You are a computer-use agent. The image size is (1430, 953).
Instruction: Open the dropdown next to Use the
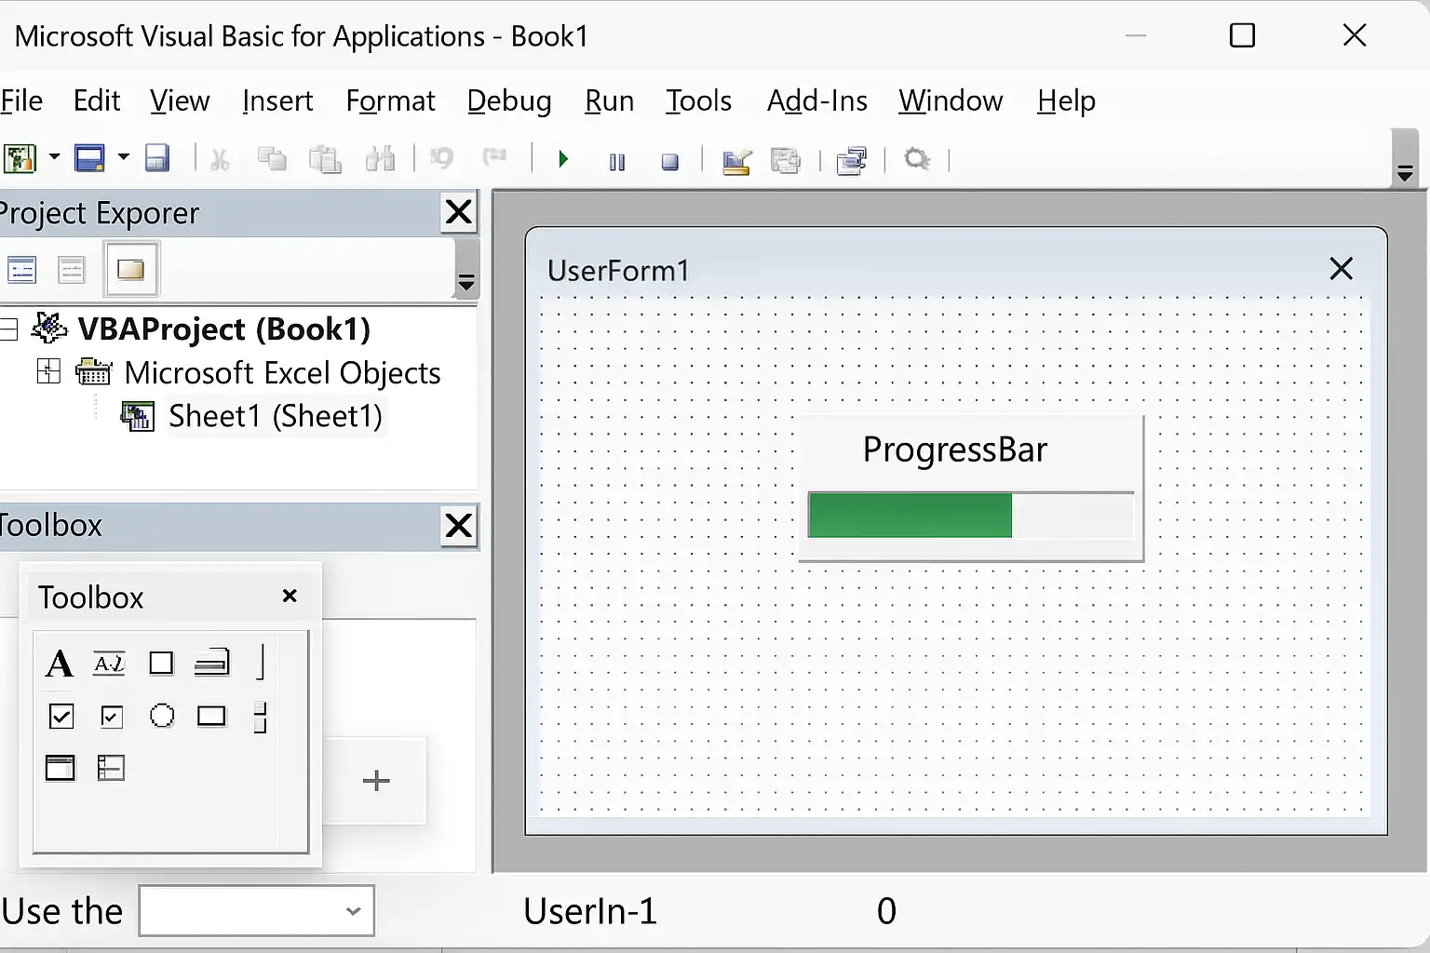(353, 911)
